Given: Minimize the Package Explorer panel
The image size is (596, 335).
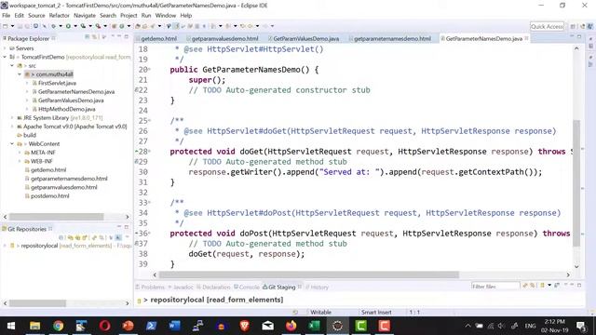Looking at the screenshot, I should pyautogui.click(x=119, y=36).
